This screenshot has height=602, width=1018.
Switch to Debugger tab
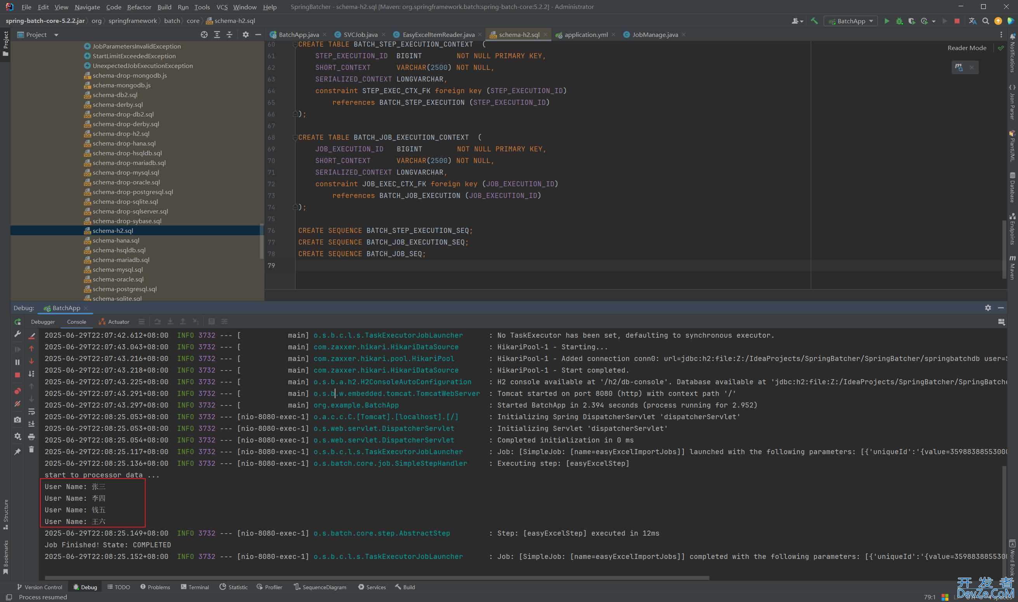[43, 322]
